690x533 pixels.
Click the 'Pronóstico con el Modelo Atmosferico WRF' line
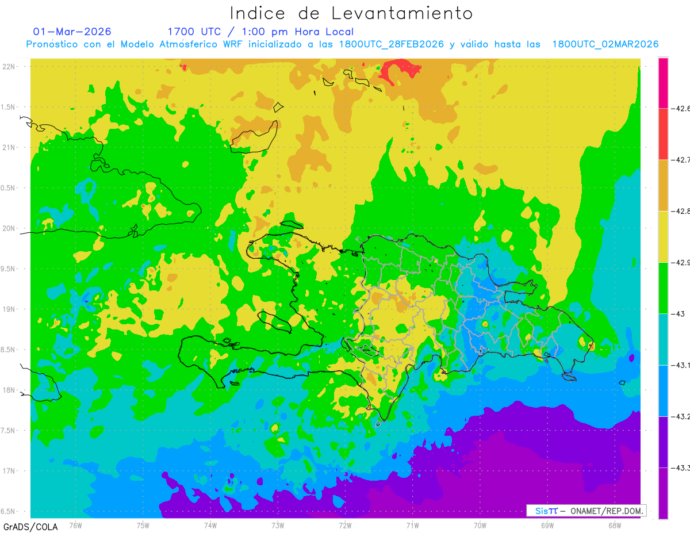pos(342,44)
